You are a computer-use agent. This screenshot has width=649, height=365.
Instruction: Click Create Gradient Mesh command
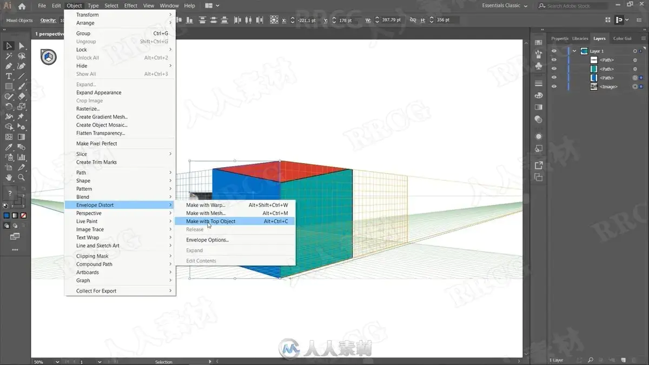pyautogui.click(x=120, y=117)
